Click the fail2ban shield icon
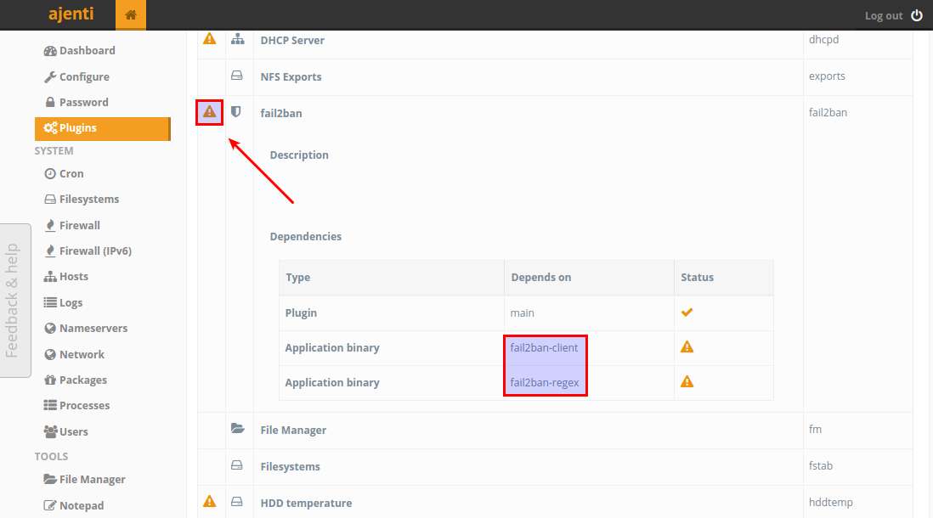The width and height of the screenshot is (933, 518). [x=236, y=112]
